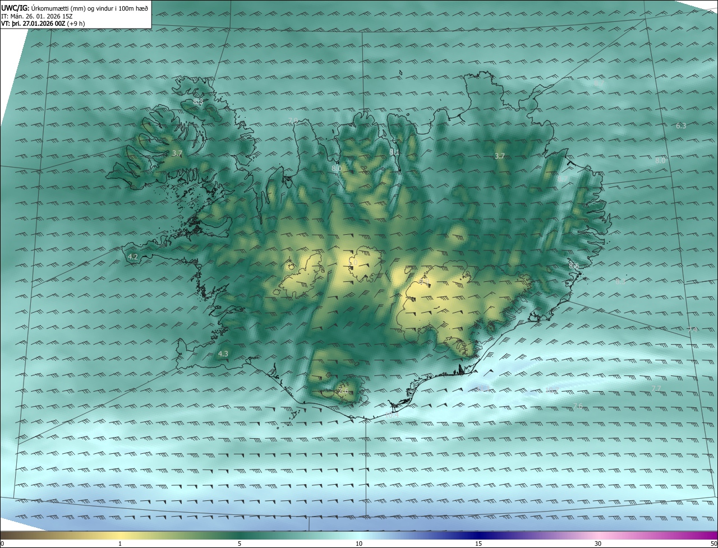The height and width of the screenshot is (548, 718).
Task: Click the "7.7" value label on the map
Action: pyautogui.click(x=656, y=388)
